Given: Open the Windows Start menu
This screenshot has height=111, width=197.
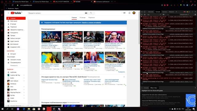Looking at the screenshot, I should pos(2,109).
